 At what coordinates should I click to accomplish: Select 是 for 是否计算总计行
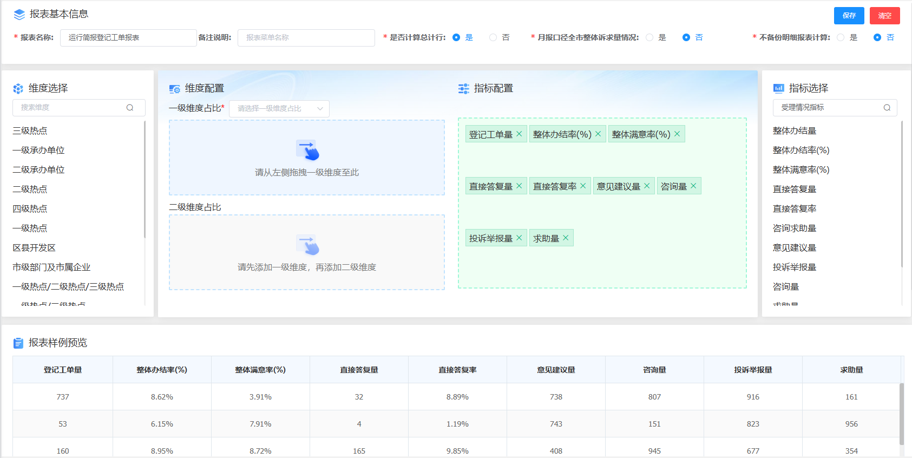456,37
